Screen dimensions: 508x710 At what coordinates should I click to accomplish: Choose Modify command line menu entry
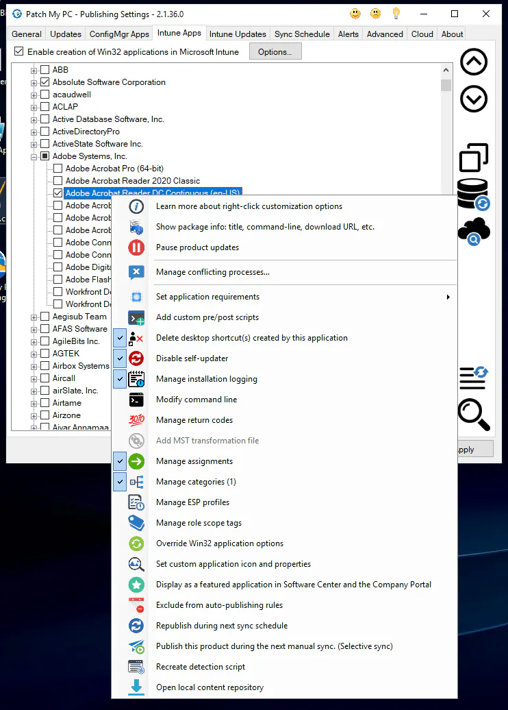coord(285,400)
